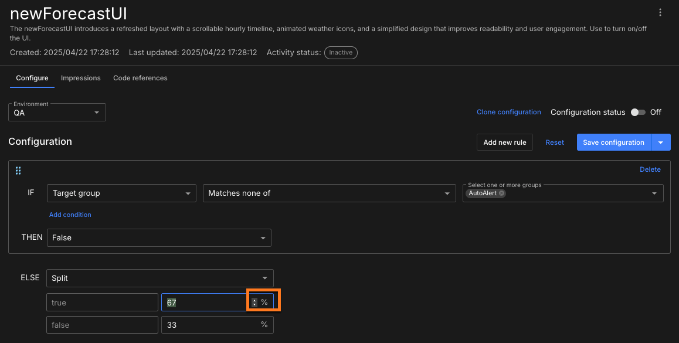Click the Add new rule button
The image size is (679, 343).
click(x=505, y=142)
